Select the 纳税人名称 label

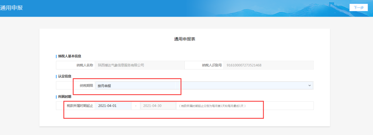85,65
